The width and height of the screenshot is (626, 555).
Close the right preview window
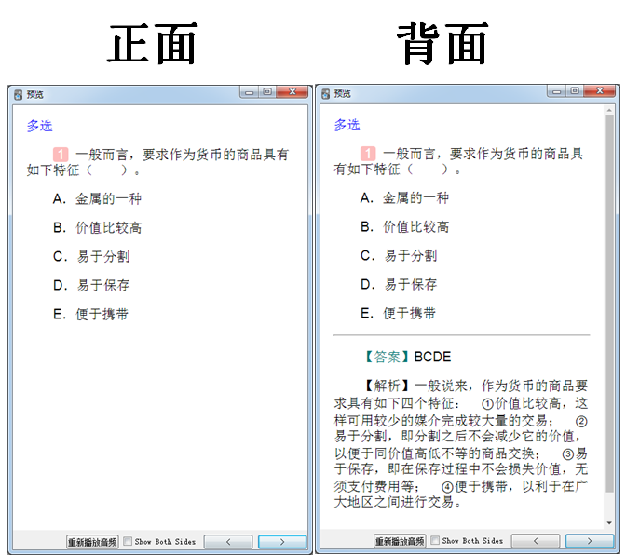coord(600,91)
